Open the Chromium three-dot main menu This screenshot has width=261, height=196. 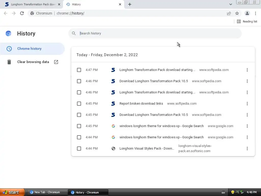pos(255,13)
